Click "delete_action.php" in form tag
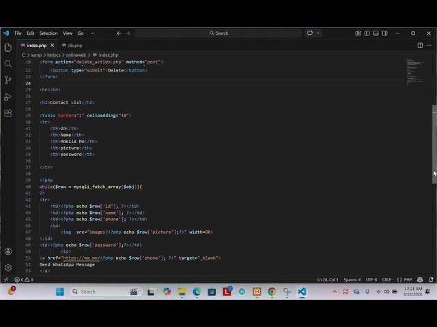The width and height of the screenshot is (437, 327). click(x=98, y=62)
